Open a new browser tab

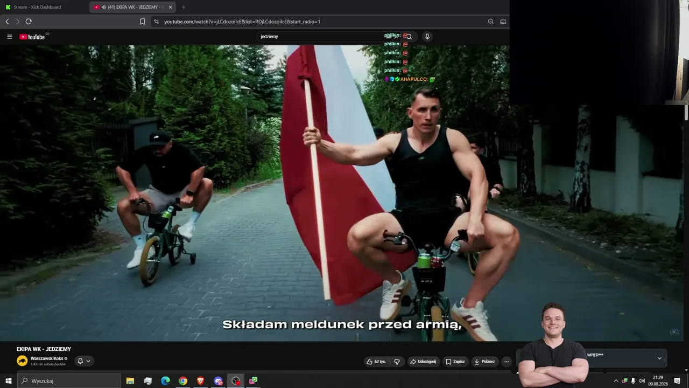184,7
